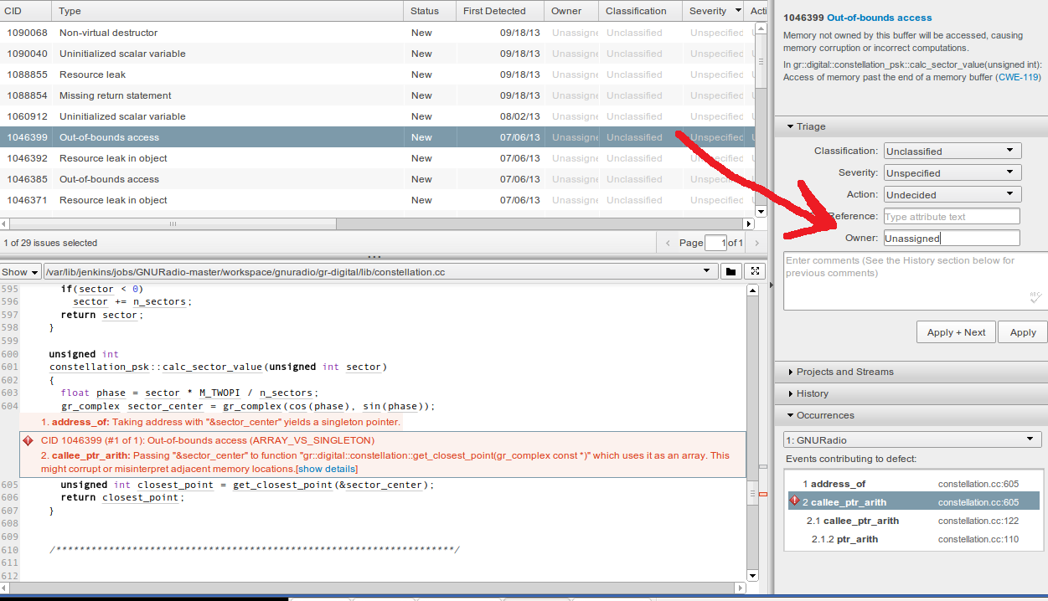Sort issues by the Type column header
Viewport: 1048px width, 601px height.
pos(227,11)
